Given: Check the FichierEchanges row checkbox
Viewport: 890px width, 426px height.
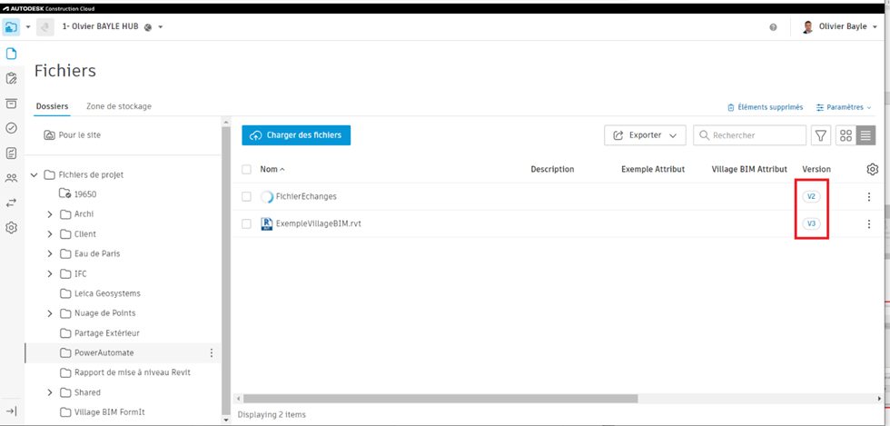Looking at the screenshot, I should click(246, 196).
